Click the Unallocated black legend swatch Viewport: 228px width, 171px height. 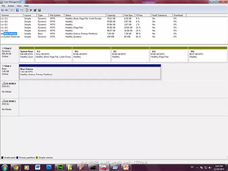pos(2,158)
